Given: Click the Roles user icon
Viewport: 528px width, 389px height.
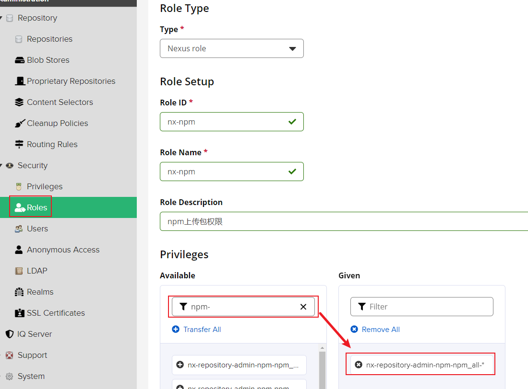Looking at the screenshot, I should (x=20, y=208).
